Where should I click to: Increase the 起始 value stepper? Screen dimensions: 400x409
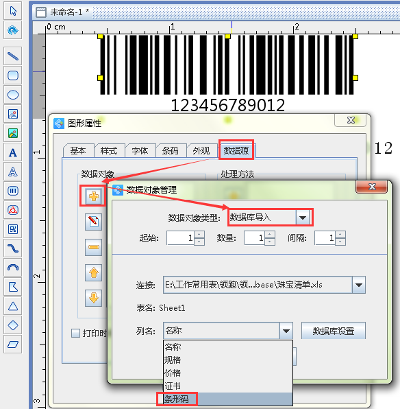pos(199,234)
